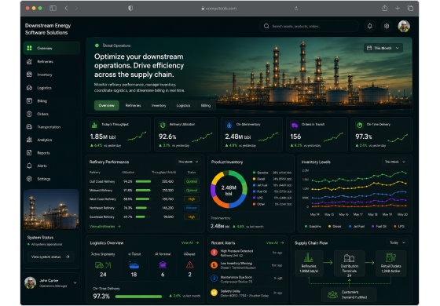Switch to the Billing tab in banner
The height and width of the screenshot is (306, 440).
coord(206,106)
